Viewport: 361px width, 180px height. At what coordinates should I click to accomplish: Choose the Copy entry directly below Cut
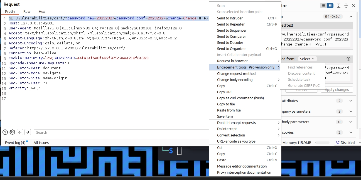(x=245, y=154)
